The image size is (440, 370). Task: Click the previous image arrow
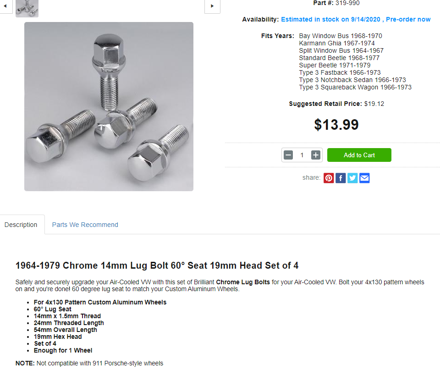point(5,6)
